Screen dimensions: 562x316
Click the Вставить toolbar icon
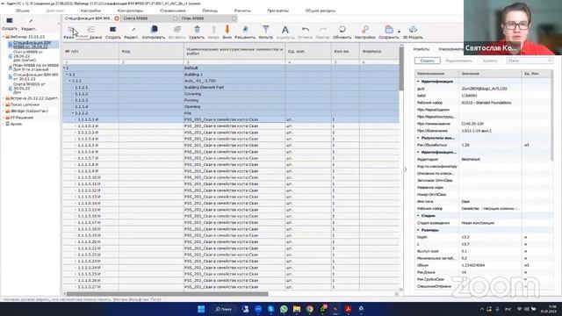coord(177,29)
